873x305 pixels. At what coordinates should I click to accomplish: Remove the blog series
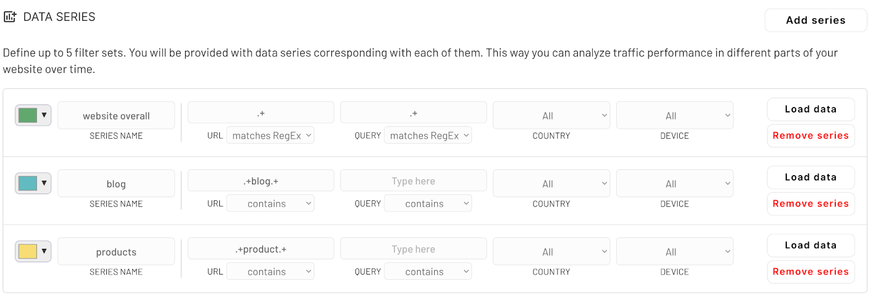810,204
